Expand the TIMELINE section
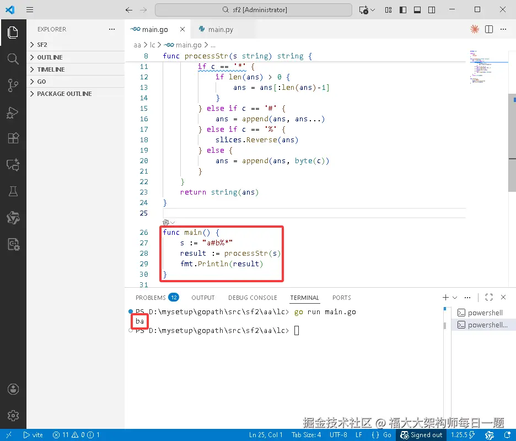The image size is (516, 441). tap(76, 69)
